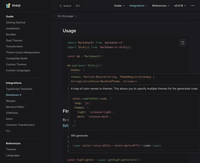Click the md.use call in code
The height and width of the screenshot is (163, 200).
(72, 66)
